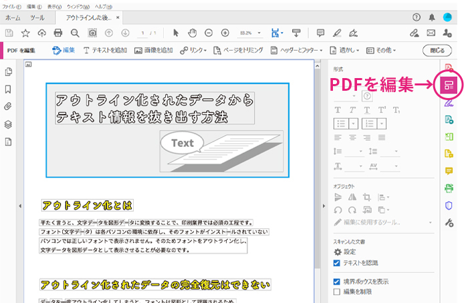Open 編集に使用するツール dropdown
The width and height of the screenshot is (468, 303).
430,222
